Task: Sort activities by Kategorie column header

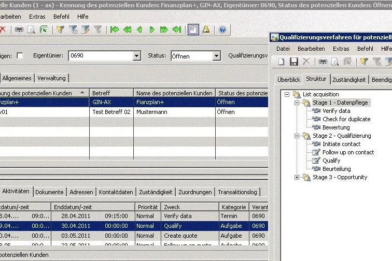Action: click(x=234, y=207)
